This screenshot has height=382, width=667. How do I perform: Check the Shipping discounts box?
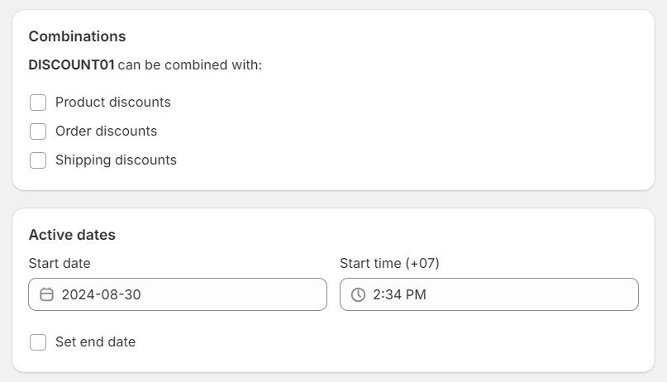(38, 160)
